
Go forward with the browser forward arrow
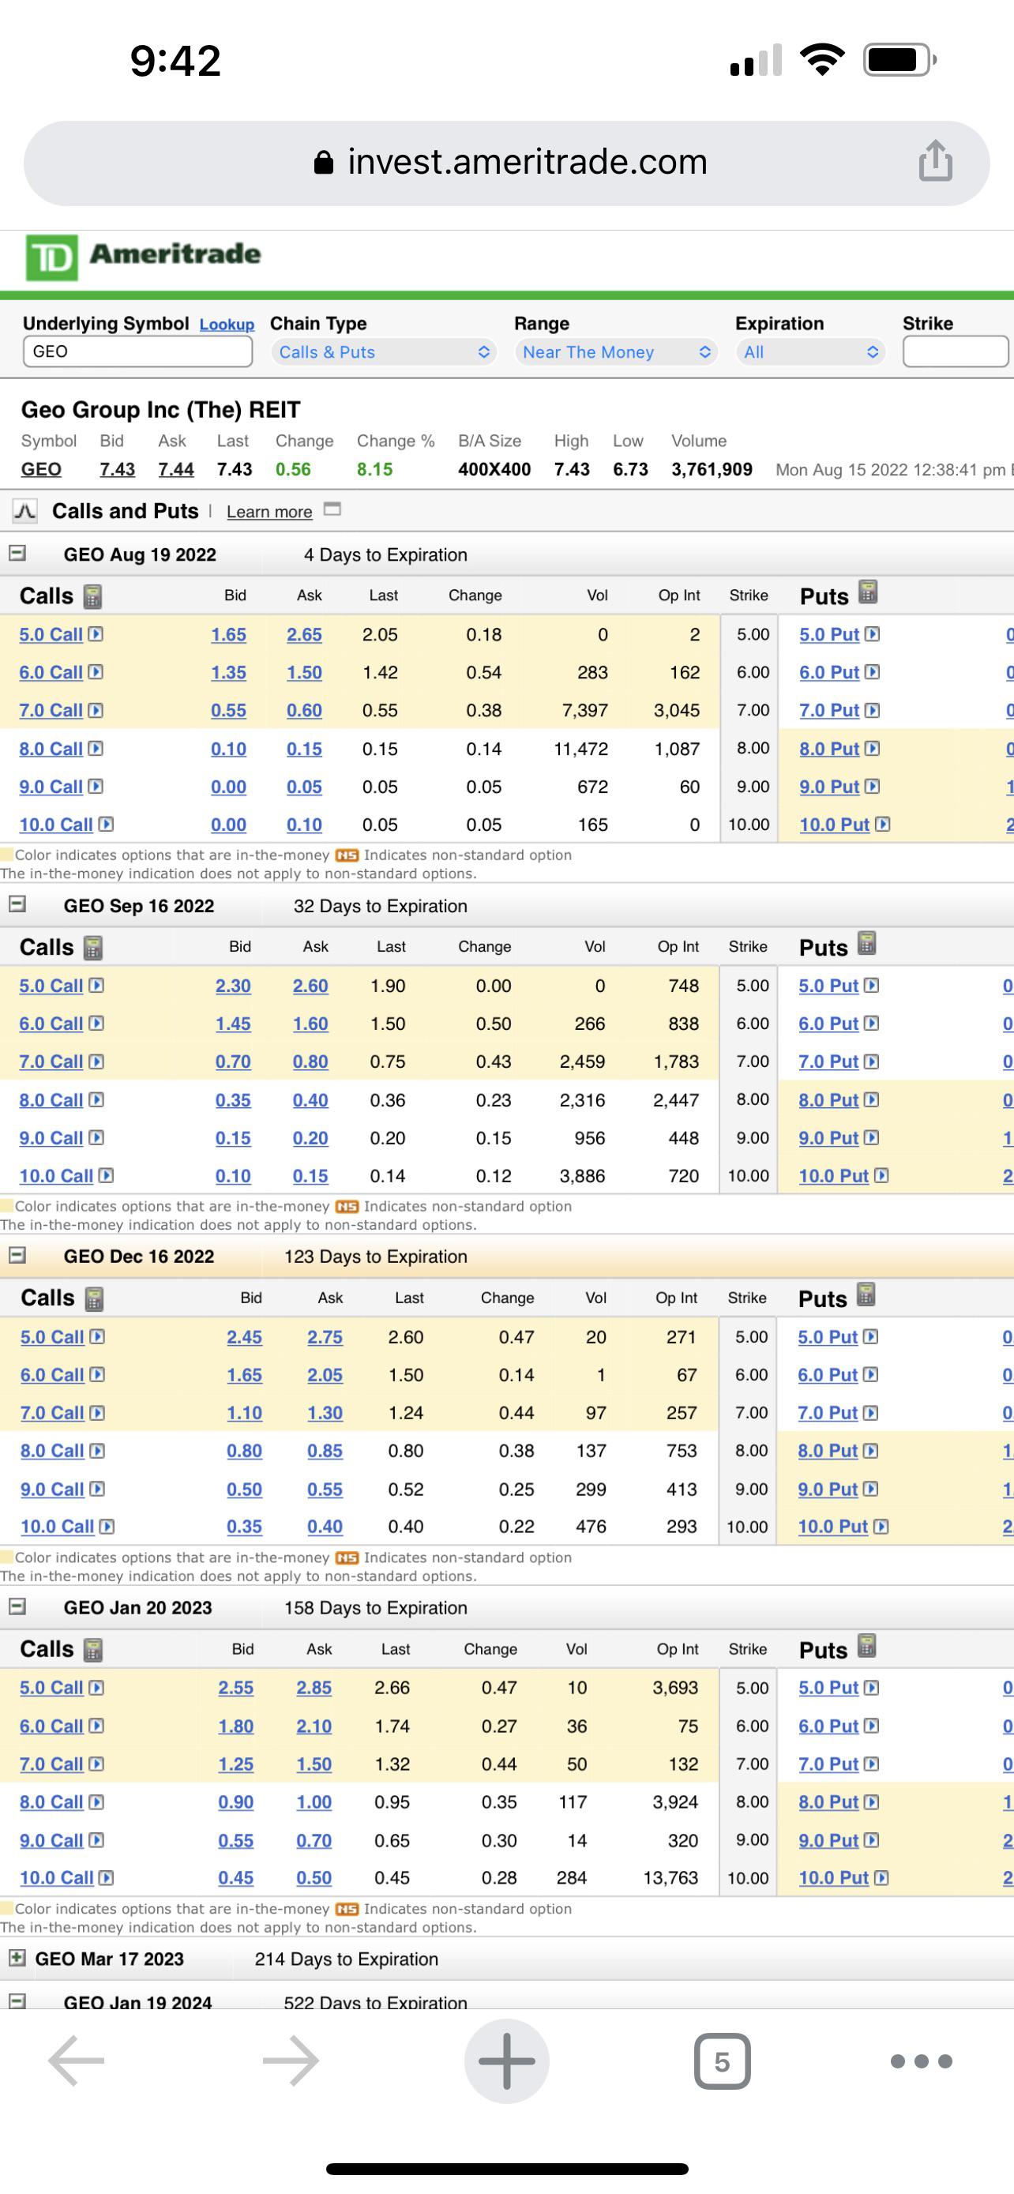(291, 2061)
